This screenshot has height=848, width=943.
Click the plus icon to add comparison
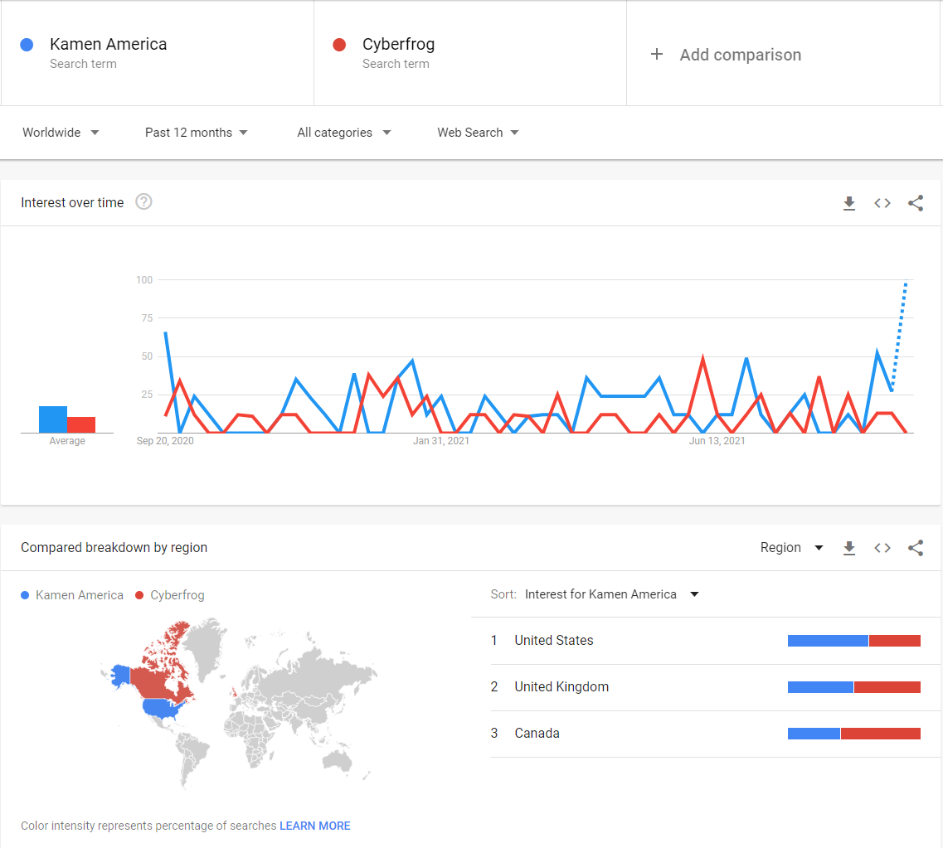tap(657, 54)
